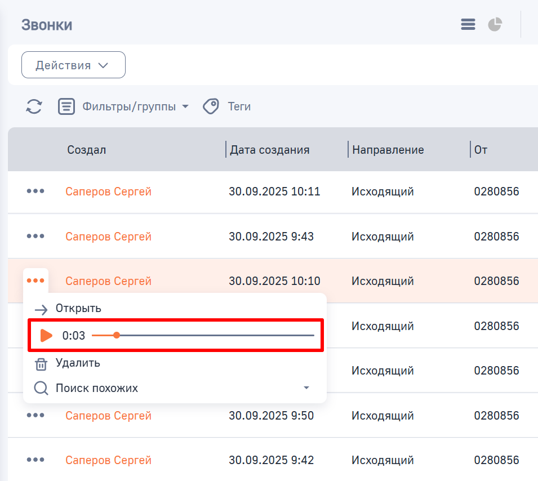Click the audio progress slider handle
Image resolution: width=538 pixels, height=481 pixels.
coord(117,335)
